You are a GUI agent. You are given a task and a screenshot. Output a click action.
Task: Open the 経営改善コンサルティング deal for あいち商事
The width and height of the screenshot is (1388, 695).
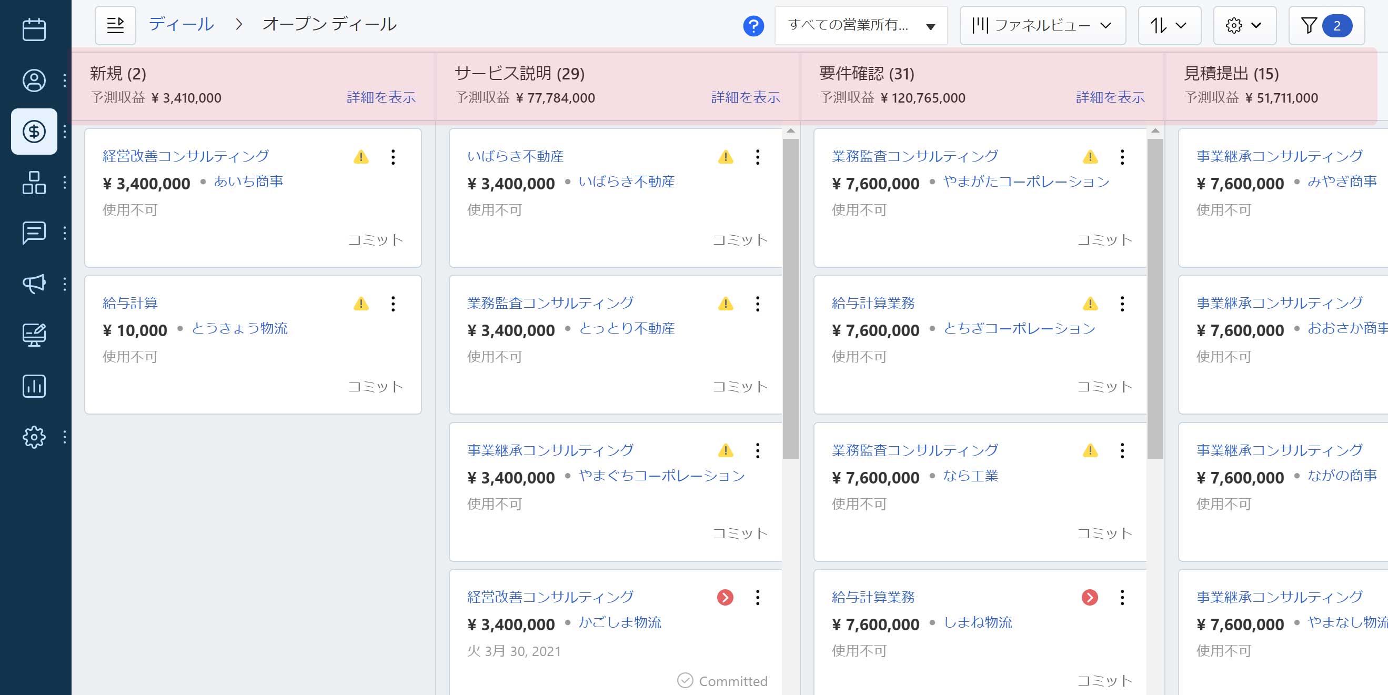pos(186,156)
